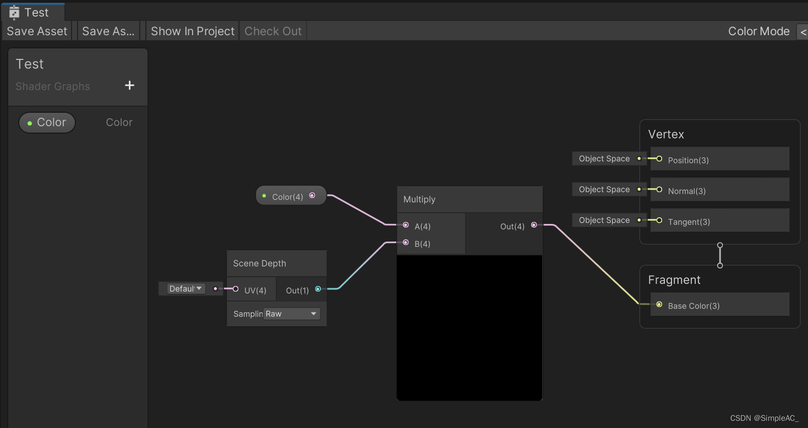Screen dimensions: 808x428
Task: Open the Color Mode selector
Action: pos(802,32)
